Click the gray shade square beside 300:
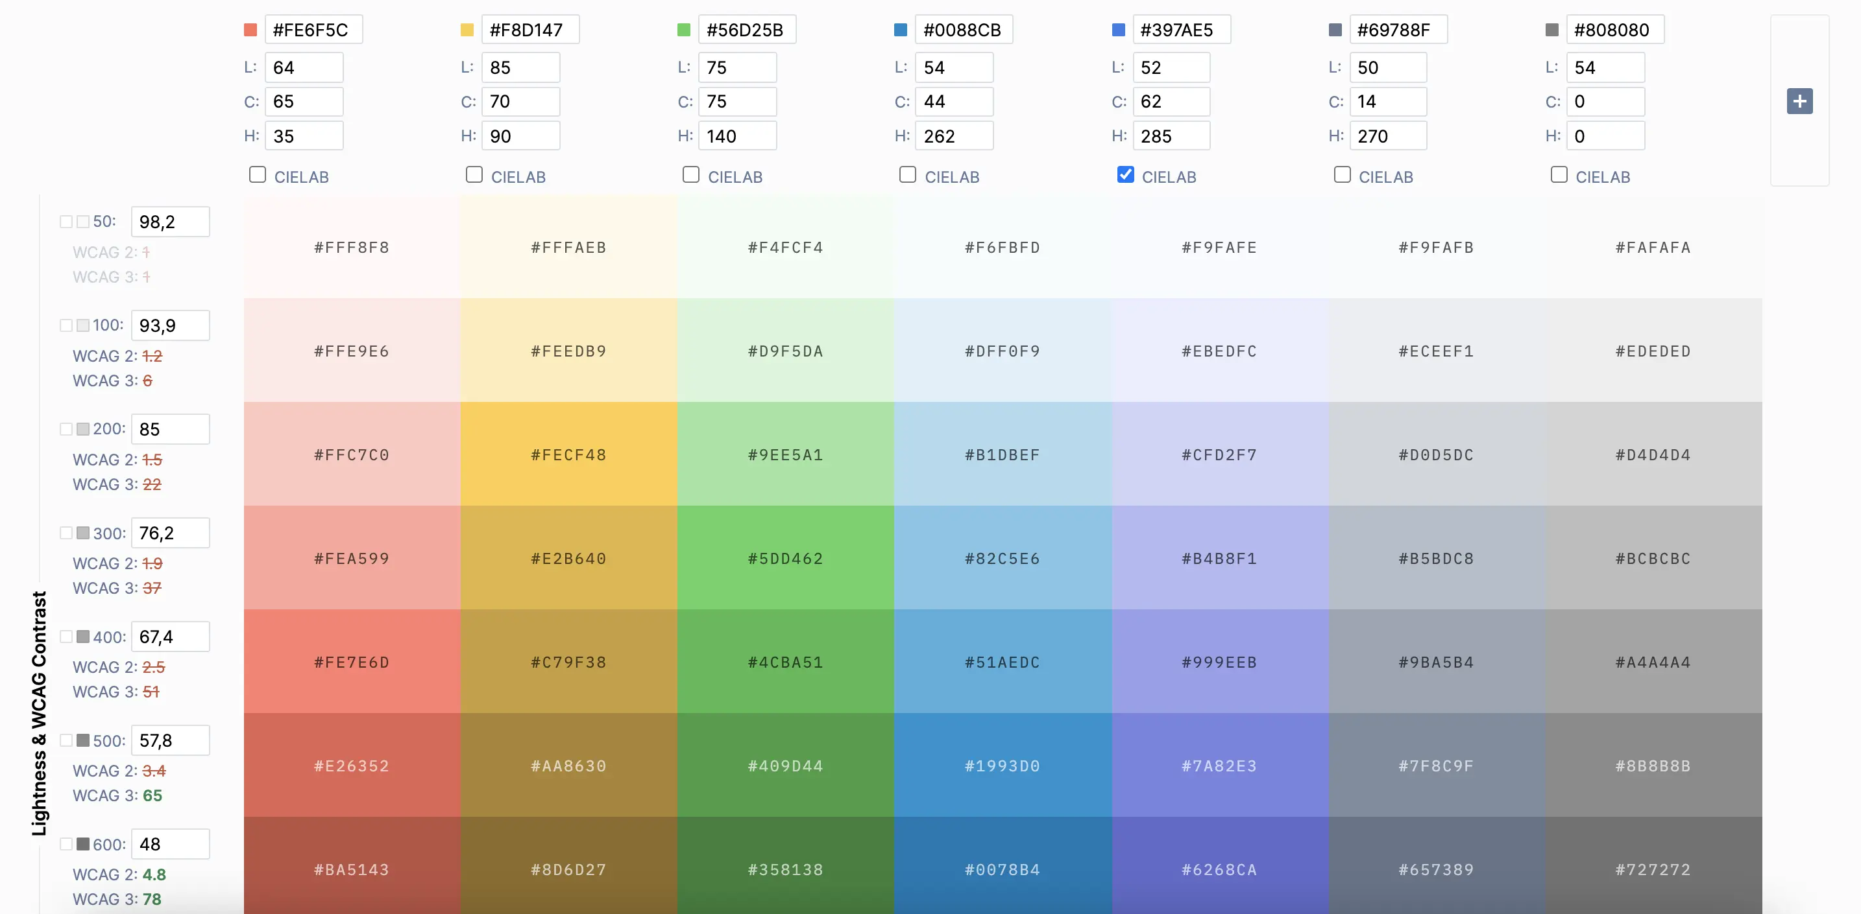Image resolution: width=1861 pixels, height=914 pixels. [x=83, y=533]
